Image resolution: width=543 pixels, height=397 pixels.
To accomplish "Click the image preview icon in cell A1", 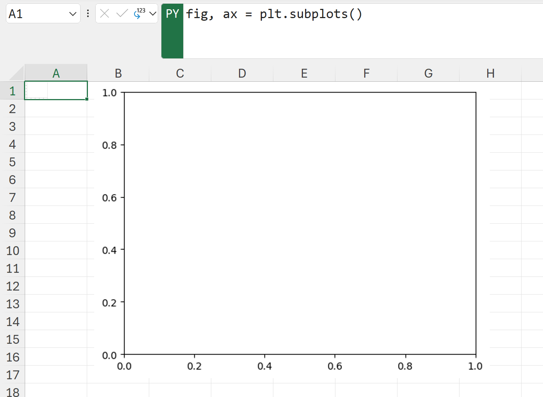I will coord(37,91).
